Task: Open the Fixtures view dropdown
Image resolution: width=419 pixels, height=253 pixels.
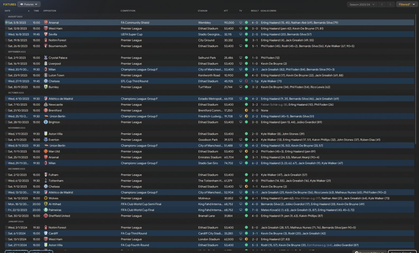Action: (29, 4)
